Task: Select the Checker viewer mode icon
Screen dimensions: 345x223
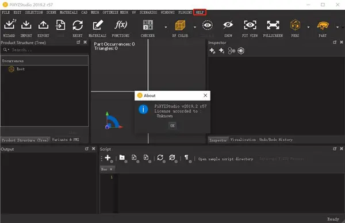Action: point(148,25)
